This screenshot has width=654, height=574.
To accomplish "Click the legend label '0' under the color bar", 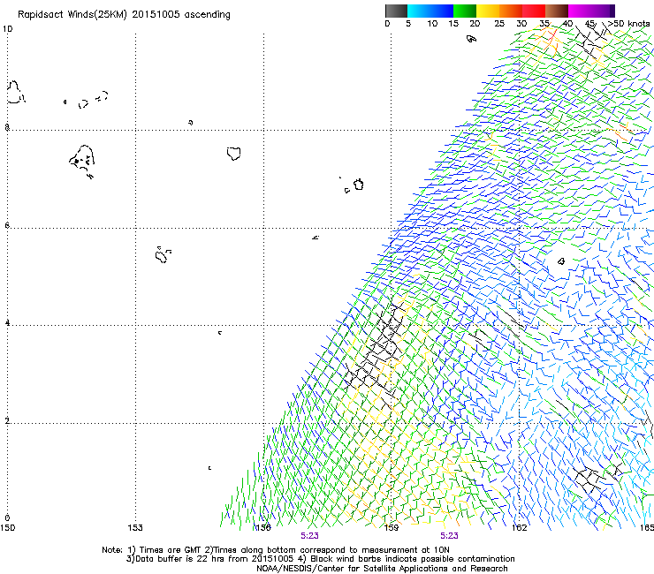I will click(387, 23).
